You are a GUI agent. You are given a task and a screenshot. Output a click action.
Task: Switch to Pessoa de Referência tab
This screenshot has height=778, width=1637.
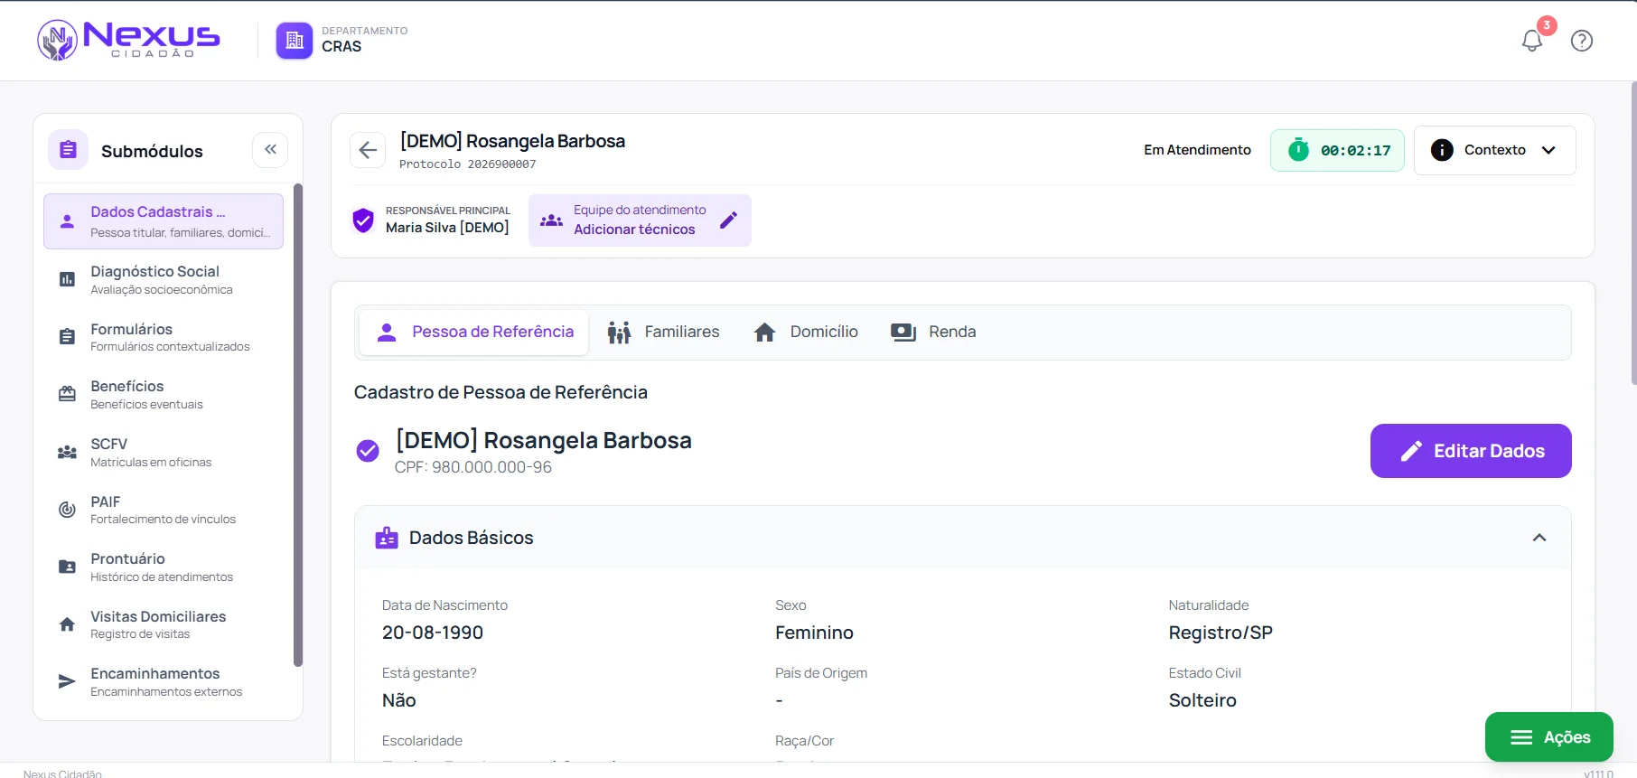pos(474,333)
